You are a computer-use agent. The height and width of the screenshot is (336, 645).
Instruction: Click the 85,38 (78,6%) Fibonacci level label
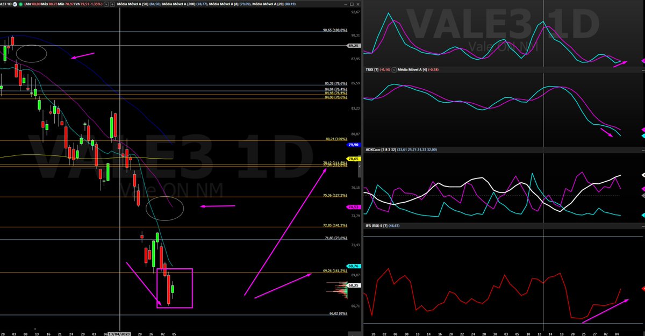[335, 83]
